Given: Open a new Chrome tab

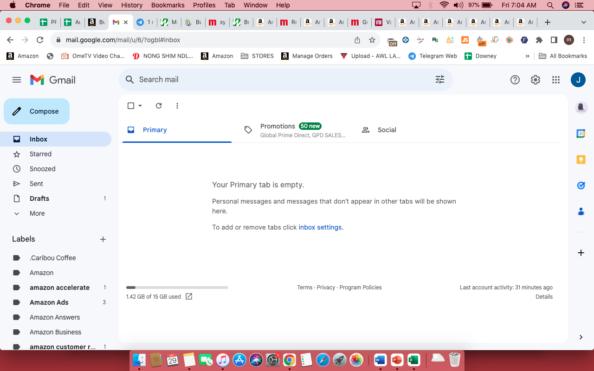Looking at the screenshot, I should tap(548, 22).
